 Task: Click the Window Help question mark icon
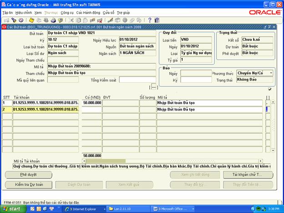point(150,20)
